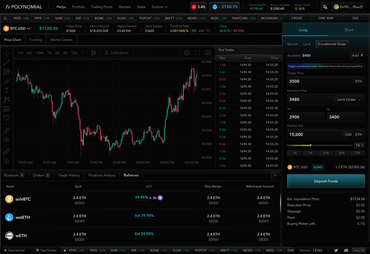The image size is (370, 254).
Task: Open the ONE WAY position mode selector
Action: (x=326, y=18)
